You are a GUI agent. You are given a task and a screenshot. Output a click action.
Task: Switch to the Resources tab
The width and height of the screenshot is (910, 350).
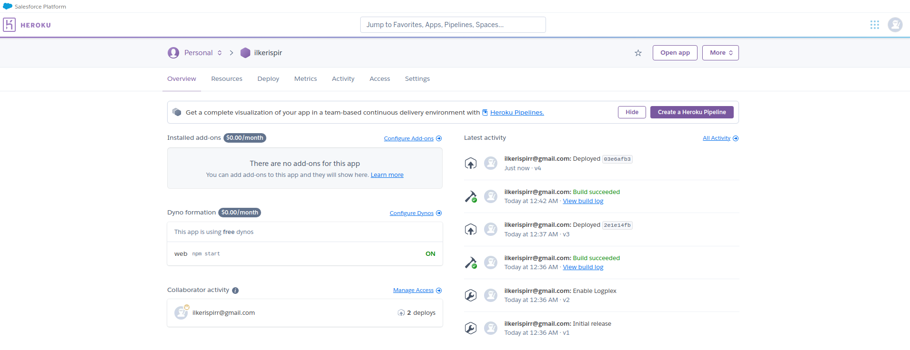click(x=227, y=79)
